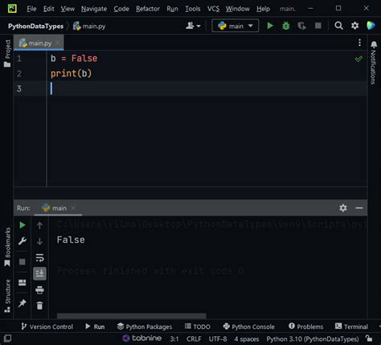Viewport: 381px width, 345px height.
Task: Open the Run menu
Action: coord(172,9)
